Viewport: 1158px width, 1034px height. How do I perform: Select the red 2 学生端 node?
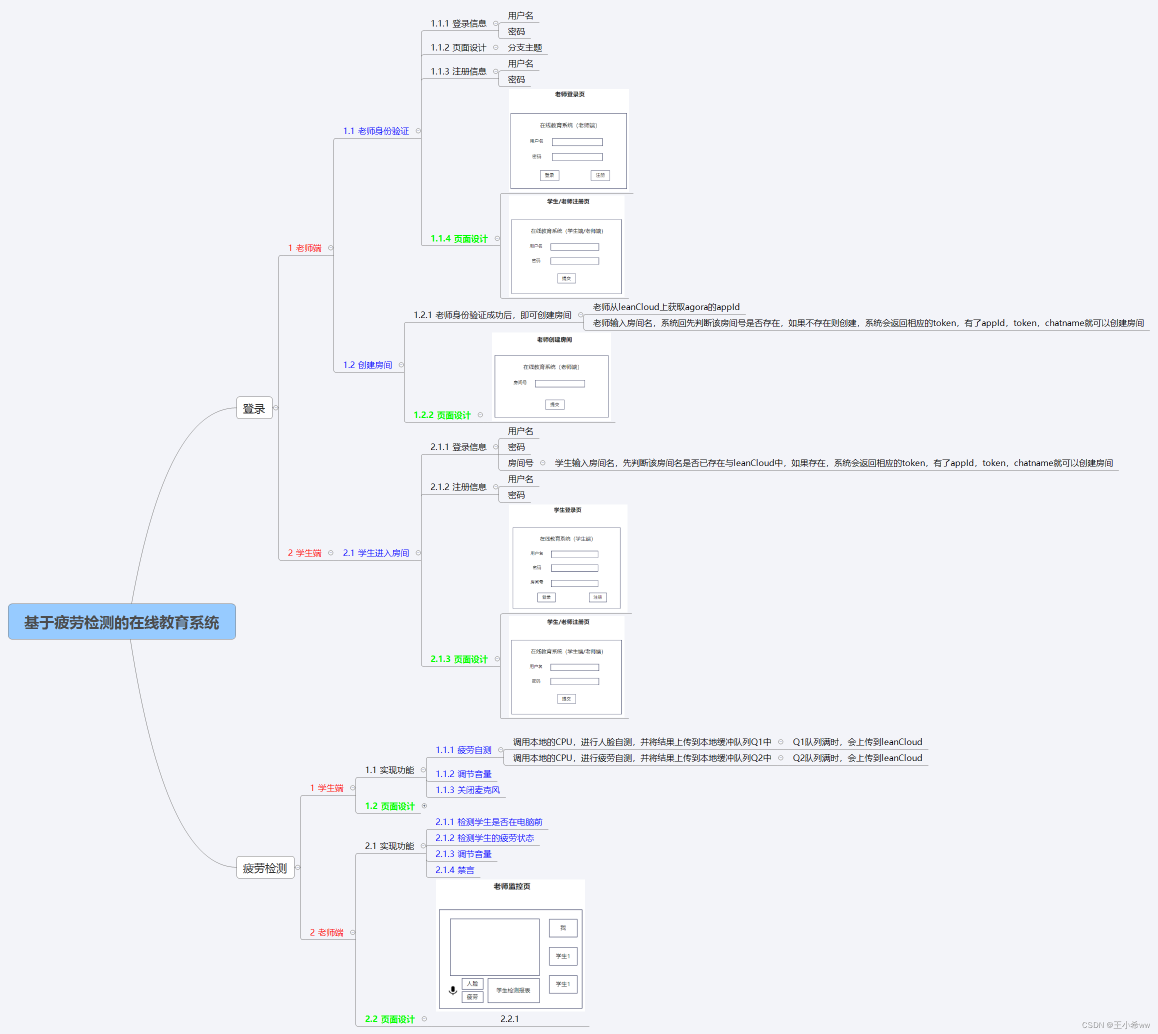pos(304,553)
